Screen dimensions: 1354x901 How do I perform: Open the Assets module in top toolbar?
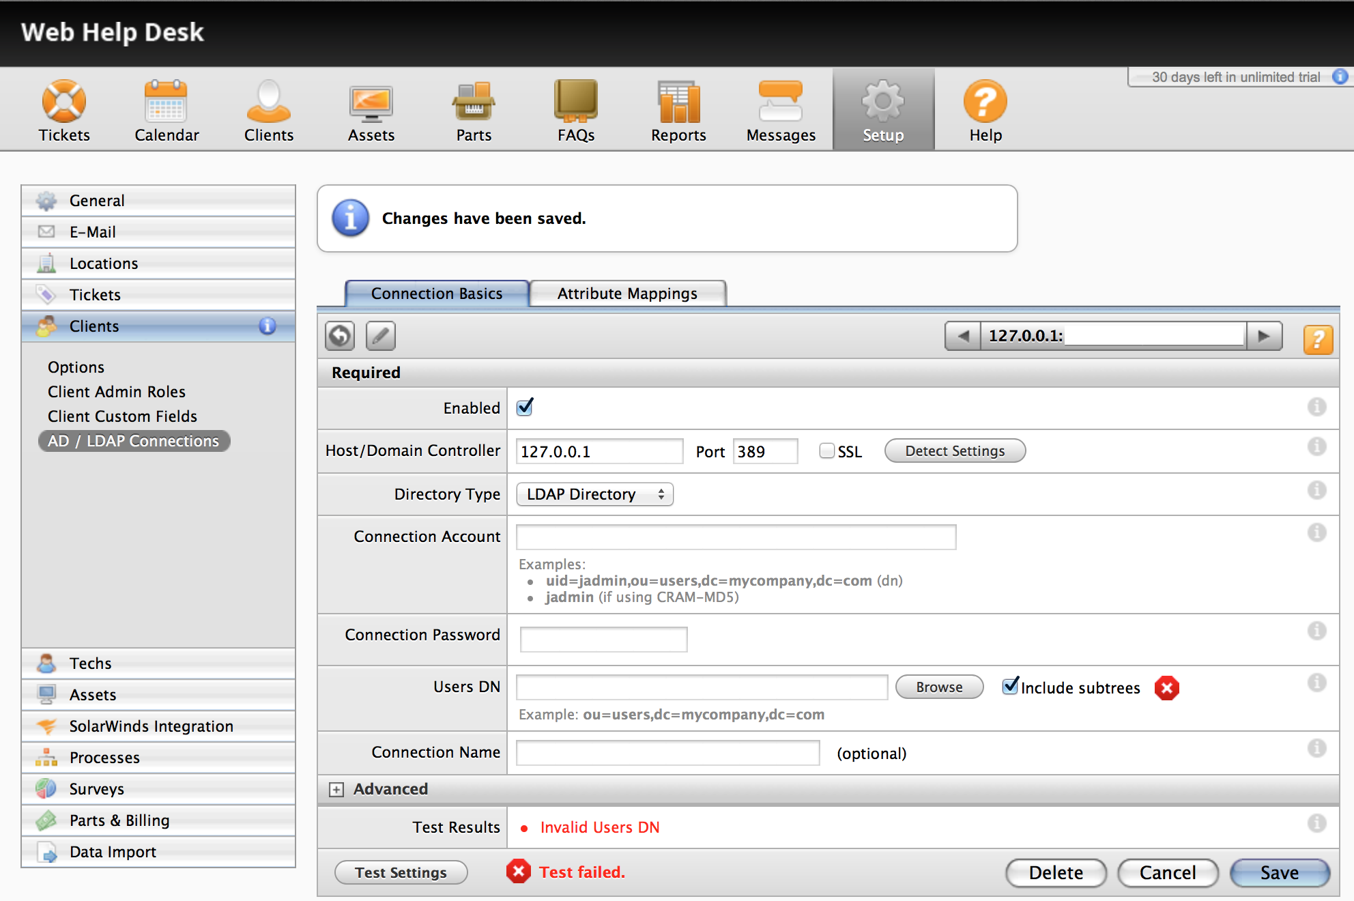[371, 111]
